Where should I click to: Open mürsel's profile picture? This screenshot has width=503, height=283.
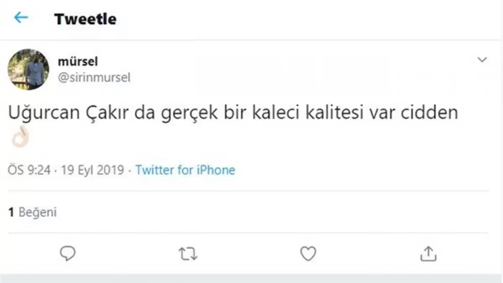[x=28, y=70]
